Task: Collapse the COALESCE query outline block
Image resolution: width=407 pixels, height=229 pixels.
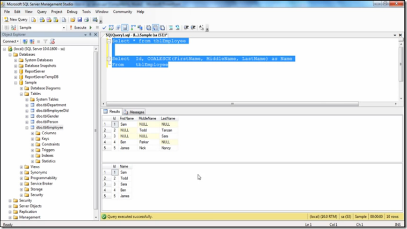Action: 109,59
